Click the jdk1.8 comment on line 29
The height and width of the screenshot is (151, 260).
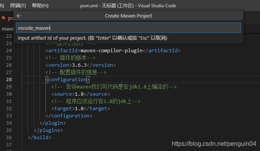coord(114,87)
